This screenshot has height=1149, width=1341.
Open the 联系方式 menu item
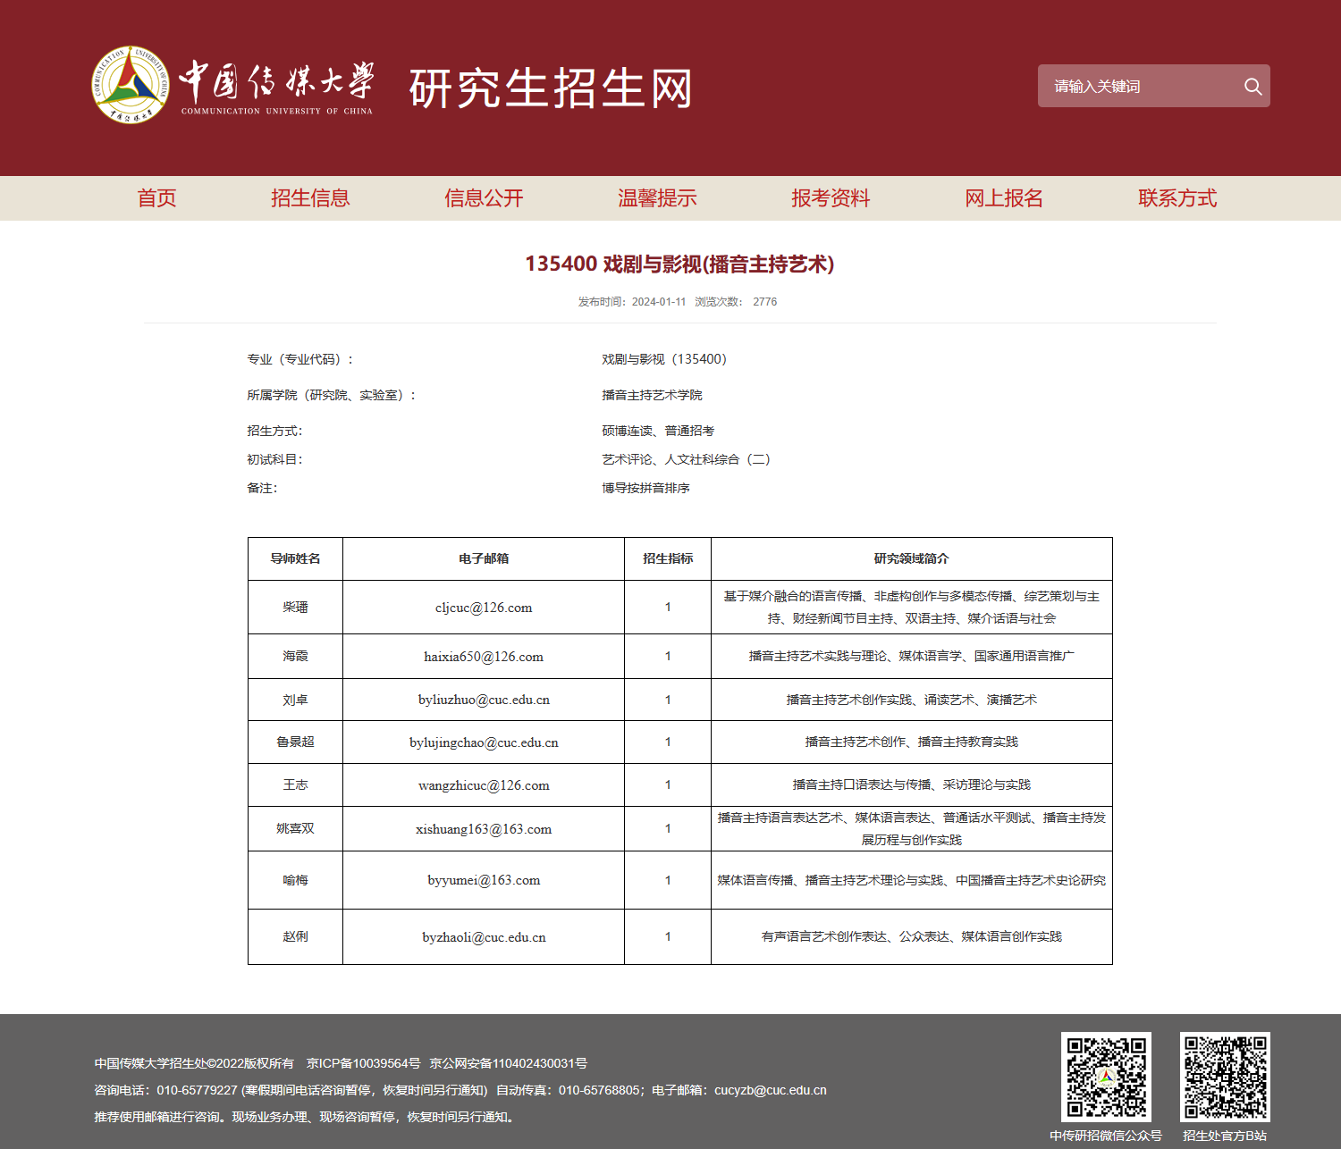tap(1177, 198)
